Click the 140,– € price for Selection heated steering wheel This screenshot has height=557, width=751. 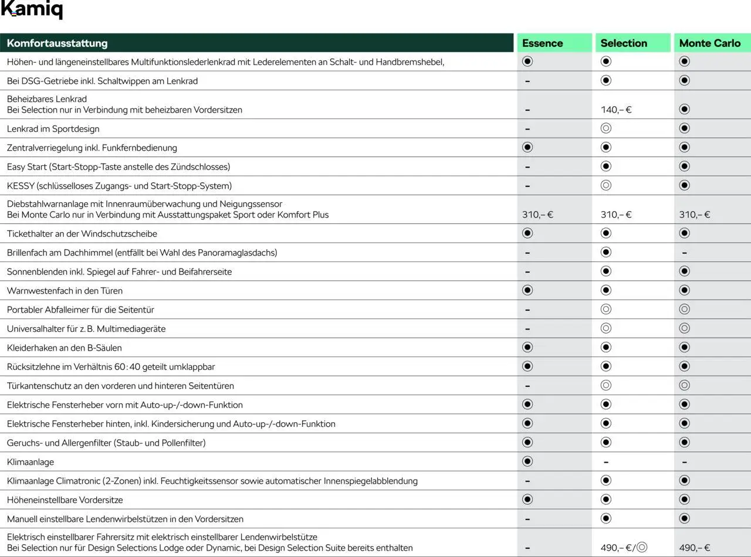click(615, 110)
